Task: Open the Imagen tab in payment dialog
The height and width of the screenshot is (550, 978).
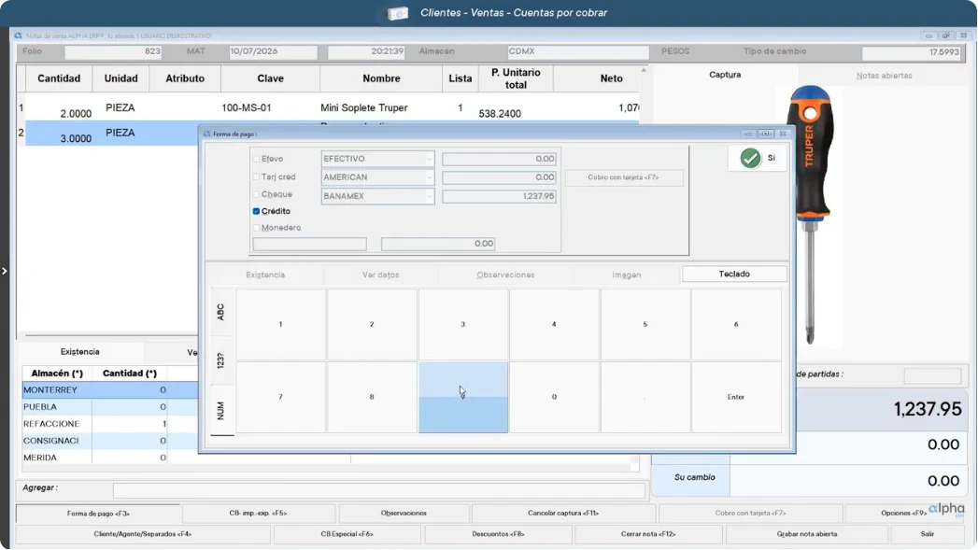Action: pos(626,275)
